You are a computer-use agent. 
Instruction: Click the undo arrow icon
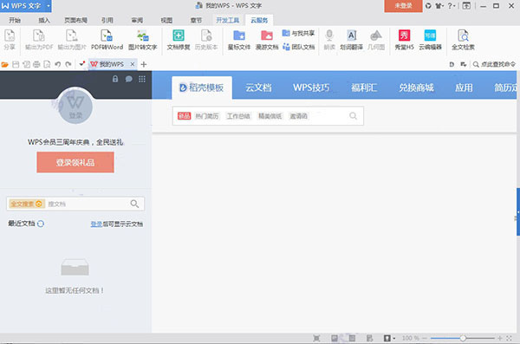click(58, 64)
